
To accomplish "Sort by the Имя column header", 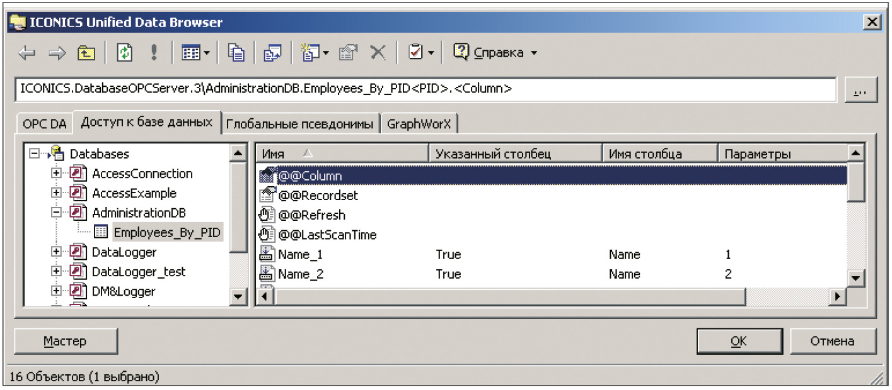I will tap(342, 153).
